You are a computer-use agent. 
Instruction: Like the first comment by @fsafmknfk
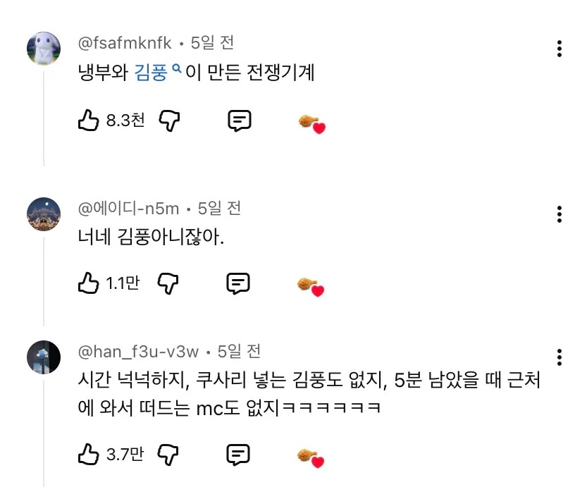coord(87,120)
